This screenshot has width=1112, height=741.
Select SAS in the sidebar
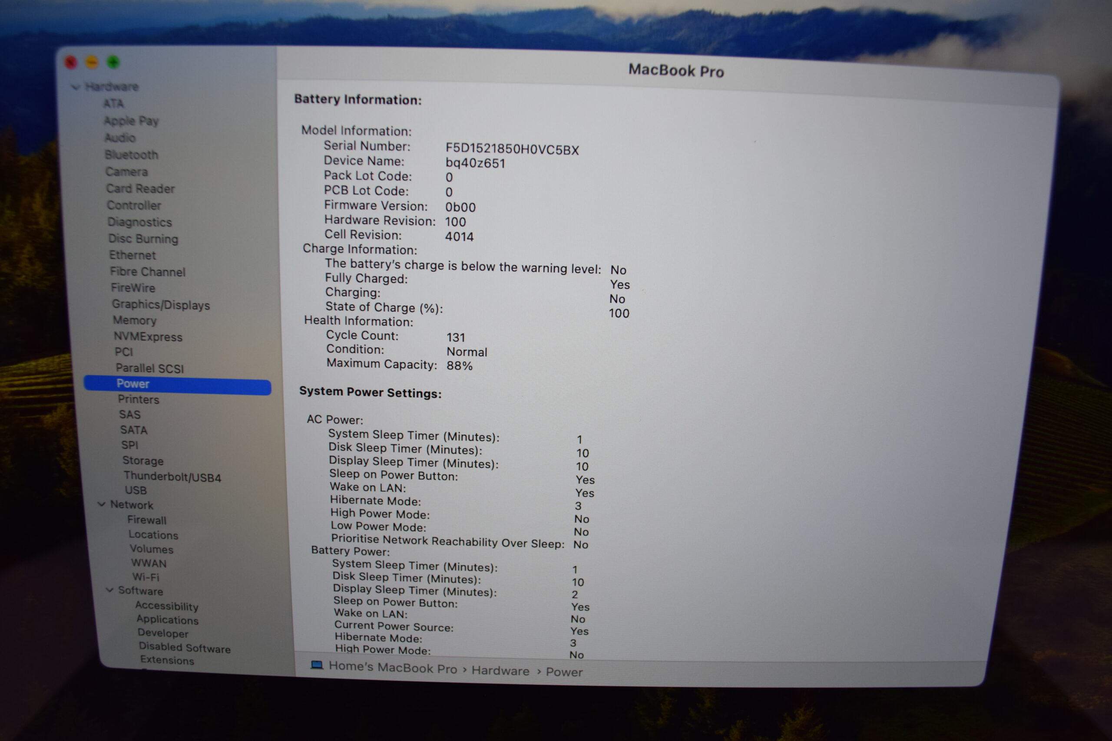130,415
